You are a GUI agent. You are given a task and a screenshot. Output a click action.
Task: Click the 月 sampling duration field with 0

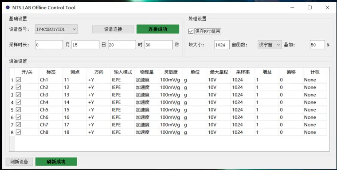point(49,45)
